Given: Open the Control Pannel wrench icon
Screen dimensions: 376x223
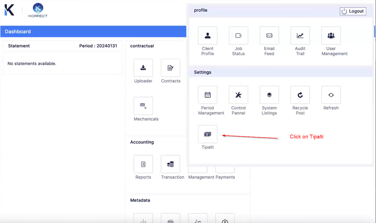Looking at the screenshot, I should [238, 95].
